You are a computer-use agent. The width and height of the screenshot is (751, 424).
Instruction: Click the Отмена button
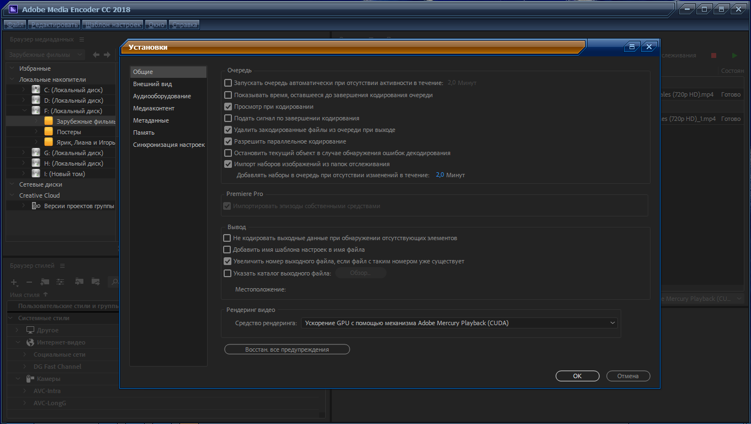(628, 376)
